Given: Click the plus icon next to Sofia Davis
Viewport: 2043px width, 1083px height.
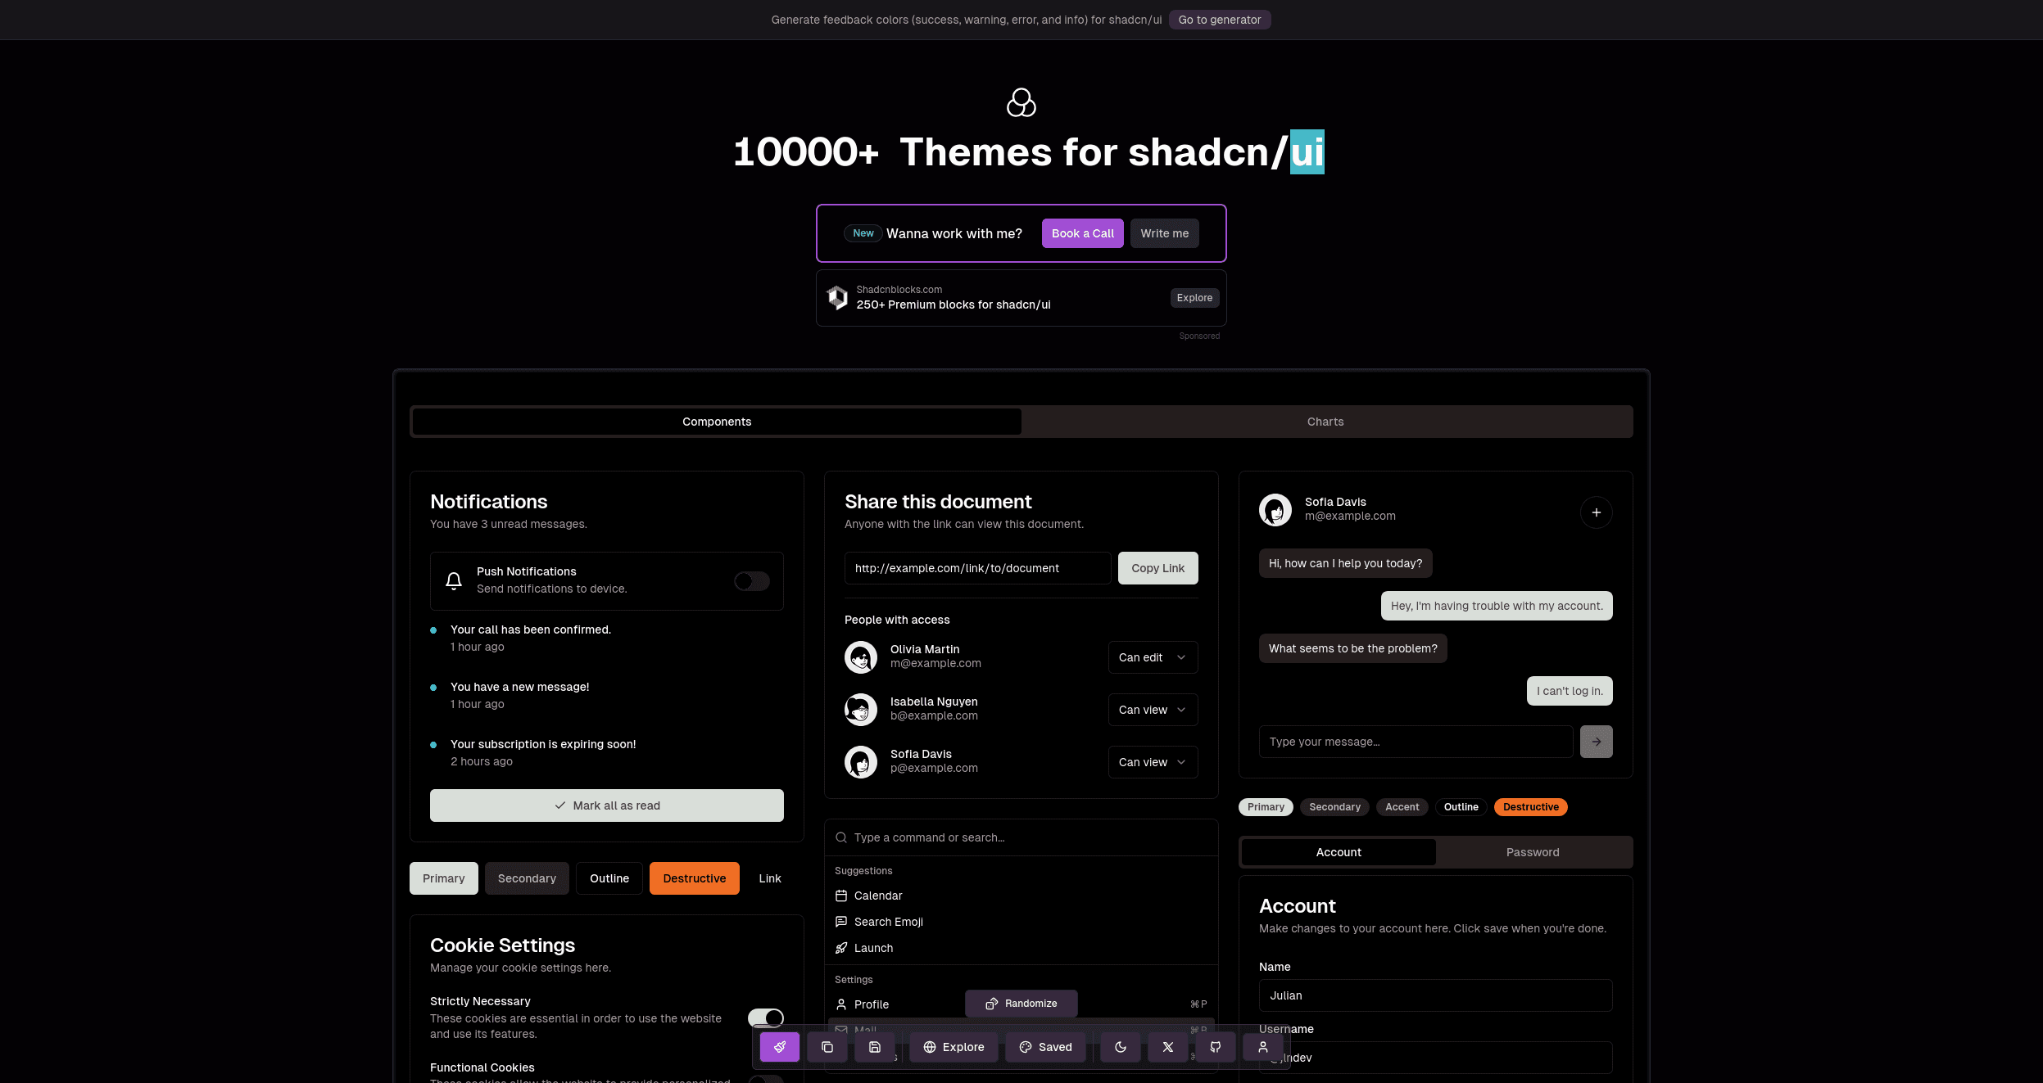Looking at the screenshot, I should (x=1596, y=512).
